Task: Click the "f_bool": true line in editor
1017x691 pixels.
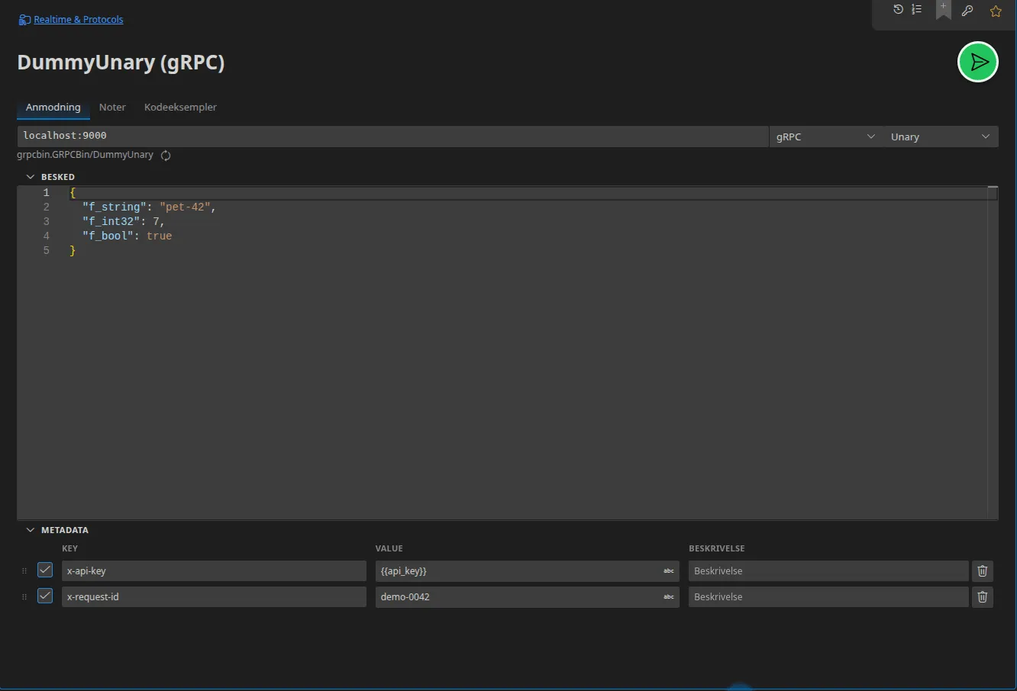Action: pos(127,236)
